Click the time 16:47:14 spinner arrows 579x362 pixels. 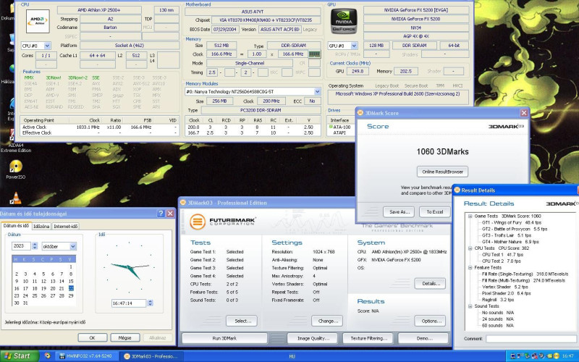(150, 303)
